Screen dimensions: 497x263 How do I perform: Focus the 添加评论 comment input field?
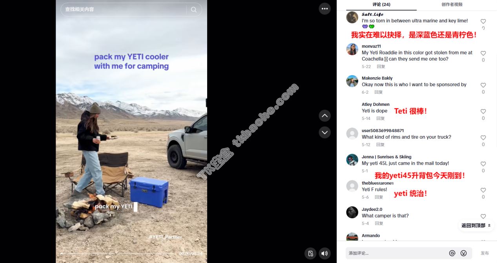[x=395, y=253]
